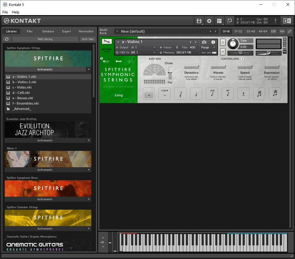
Task: Open instrument edit wrench icon
Action: (107, 42)
